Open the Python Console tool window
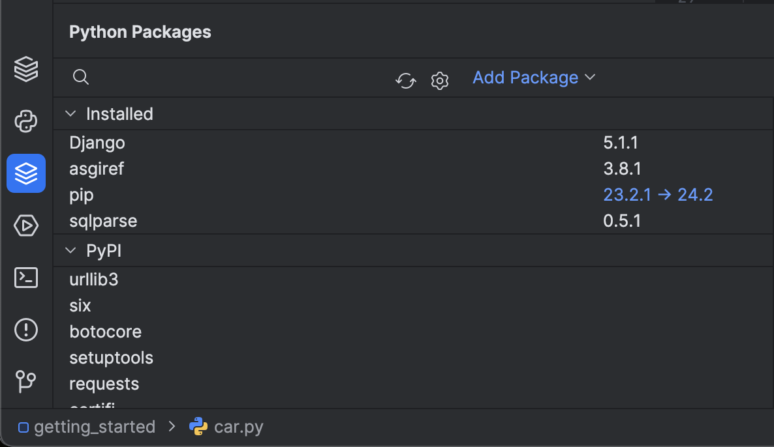 (x=26, y=121)
